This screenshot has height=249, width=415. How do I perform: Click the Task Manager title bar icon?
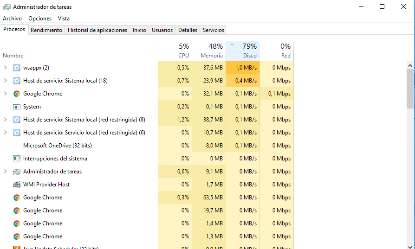pos(6,7)
